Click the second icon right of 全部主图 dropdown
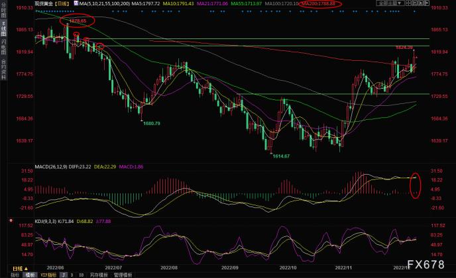 [x=414, y=3]
